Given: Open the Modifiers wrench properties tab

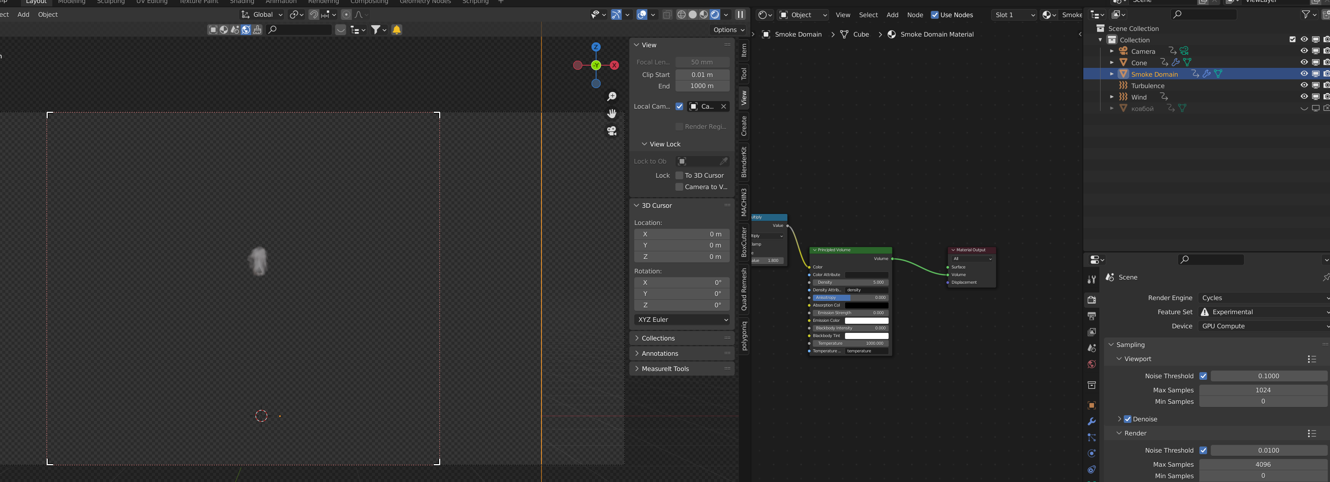Looking at the screenshot, I should click(1091, 422).
